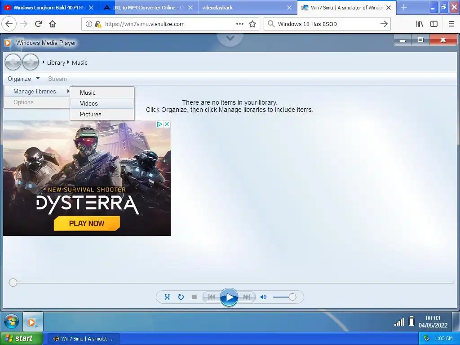Skip to the next track
460x345 pixels.
point(247,297)
